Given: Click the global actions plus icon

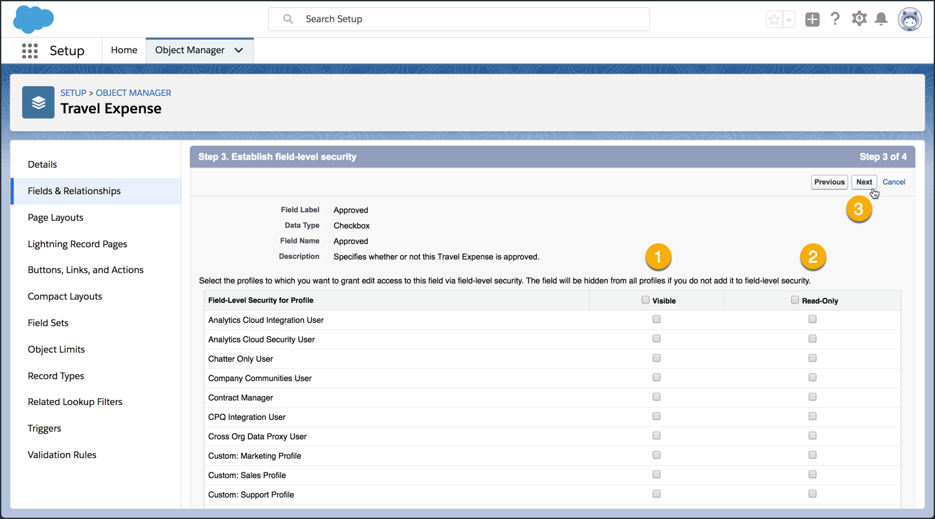Looking at the screenshot, I should (x=812, y=19).
